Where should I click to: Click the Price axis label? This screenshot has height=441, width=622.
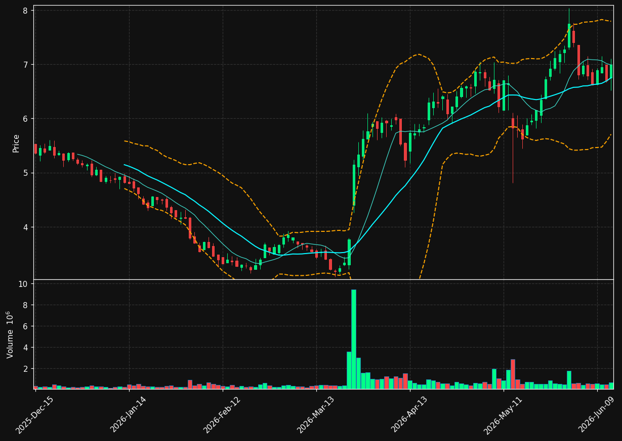pos(16,143)
